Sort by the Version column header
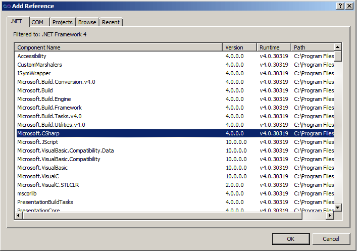 239,47
